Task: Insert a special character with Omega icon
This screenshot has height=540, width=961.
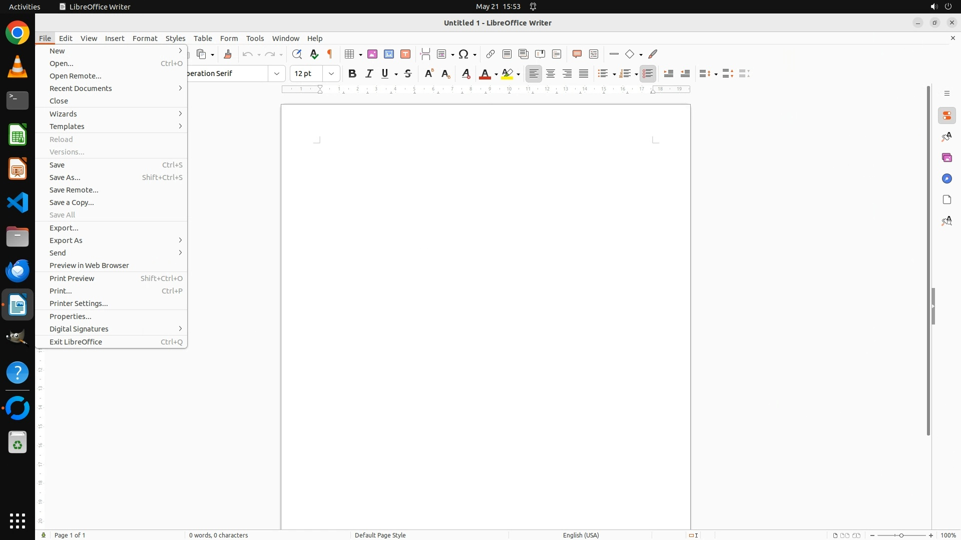Action: point(463,54)
